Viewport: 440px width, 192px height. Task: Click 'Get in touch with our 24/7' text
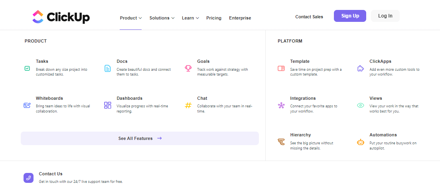[81, 181]
